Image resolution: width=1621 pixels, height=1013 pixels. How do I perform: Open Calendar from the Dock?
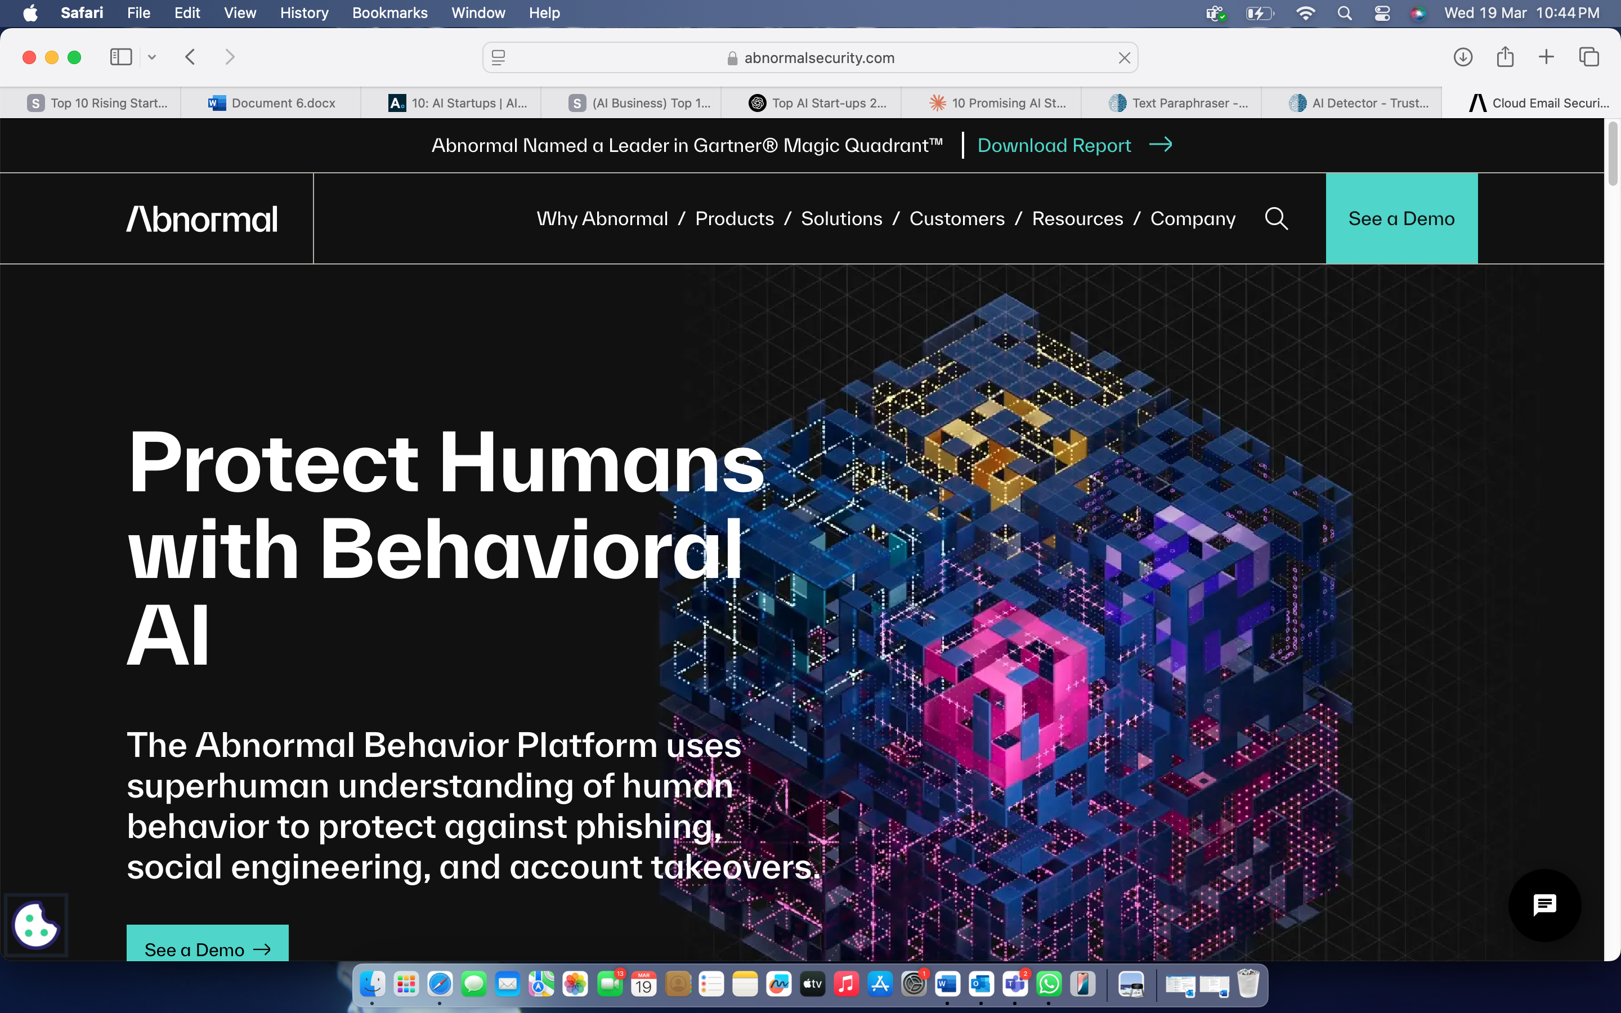point(643,984)
